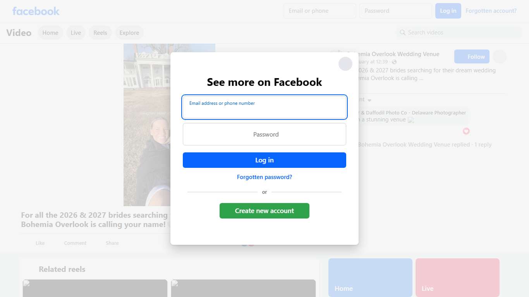This screenshot has width=529, height=297.
Task: Click the Facebook logo
Action: pos(36,11)
